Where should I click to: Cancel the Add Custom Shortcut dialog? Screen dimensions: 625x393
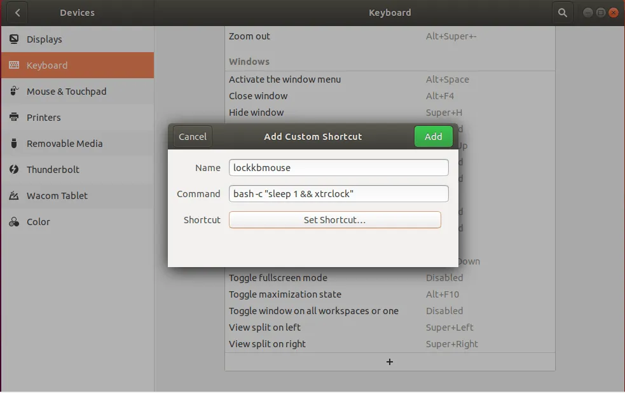192,137
